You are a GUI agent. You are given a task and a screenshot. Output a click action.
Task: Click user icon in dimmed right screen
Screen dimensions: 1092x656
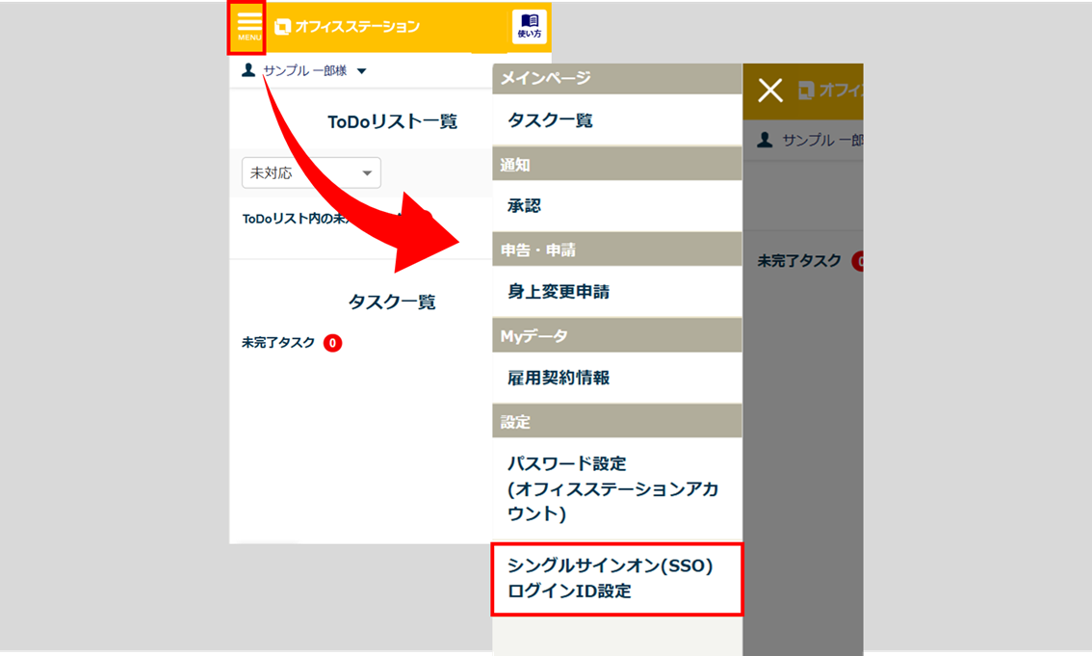(x=765, y=140)
